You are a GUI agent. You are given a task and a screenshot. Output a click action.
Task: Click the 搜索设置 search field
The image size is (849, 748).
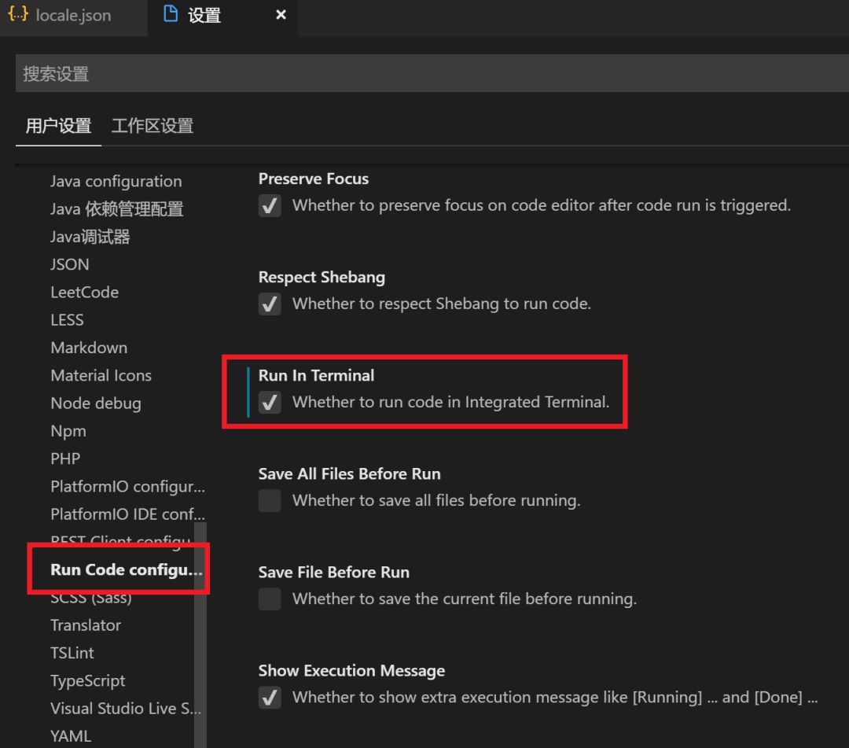[424, 74]
